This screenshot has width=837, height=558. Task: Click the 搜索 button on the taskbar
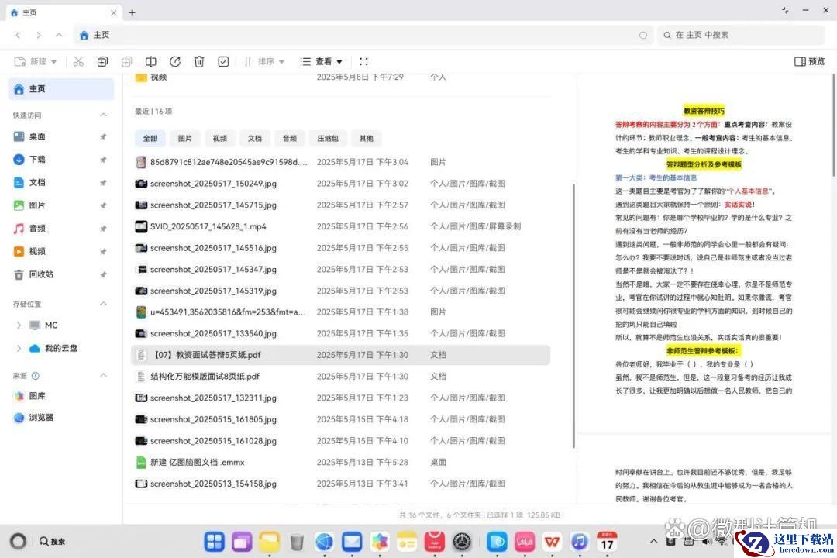pyautogui.click(x=52, y=542)
